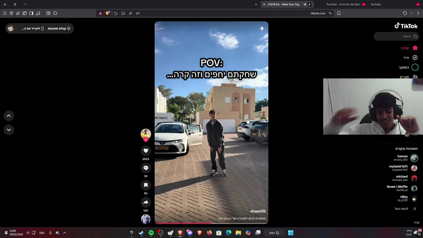
Task: Close the TikTok - Make Your Day tab
Action: (264, 4)
